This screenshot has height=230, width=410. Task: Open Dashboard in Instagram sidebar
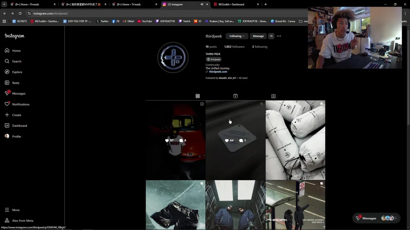16,126
